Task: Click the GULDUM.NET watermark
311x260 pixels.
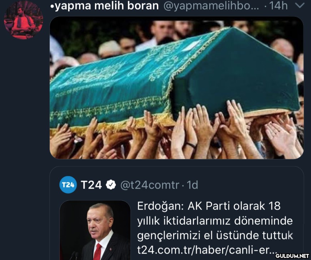Action: pos(292,256)
